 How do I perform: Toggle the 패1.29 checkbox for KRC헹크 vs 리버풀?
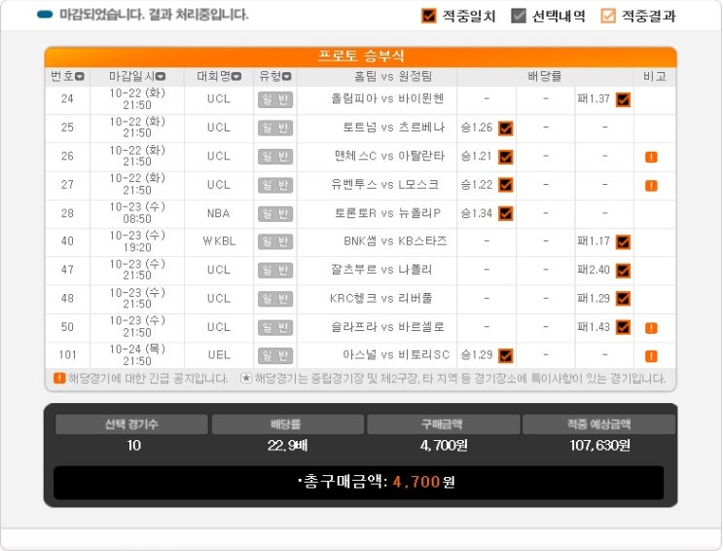[624, 299]
